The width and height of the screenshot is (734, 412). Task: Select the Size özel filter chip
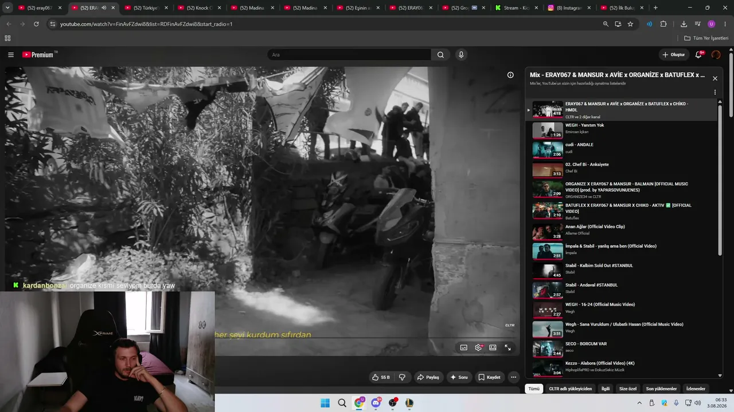point(628,389)
